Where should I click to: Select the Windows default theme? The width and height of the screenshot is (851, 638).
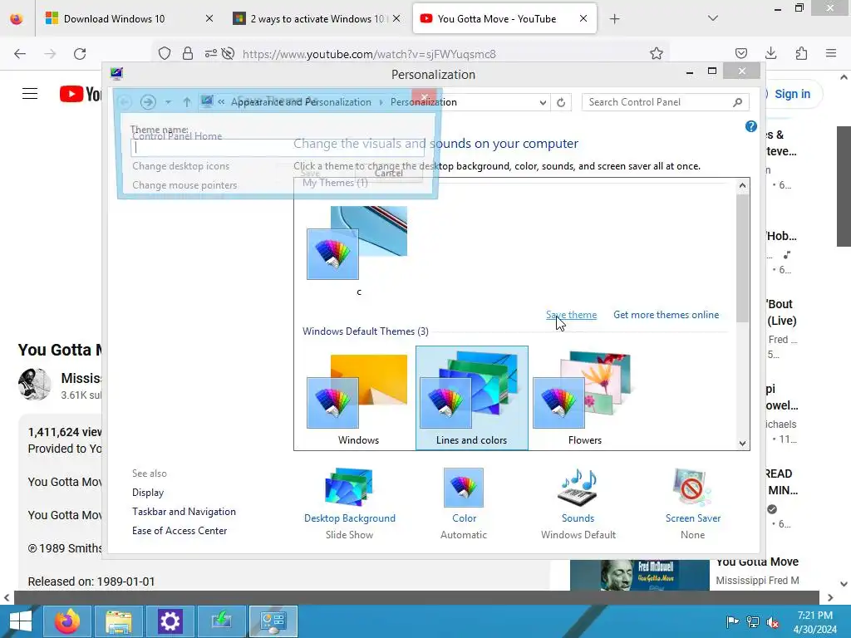pyautogui.click(x=358, y=399)
